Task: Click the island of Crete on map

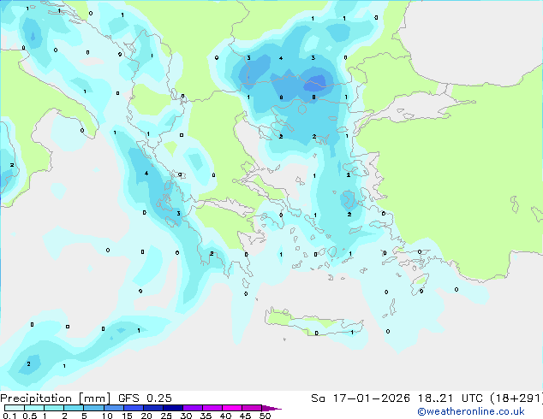Action: (x=313, y=322)
